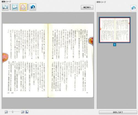Image resolution: width=138 pixels, height=115 pixels.
Task: Click the undo icon in 保存イメージ panel
Action: [133, 8]
